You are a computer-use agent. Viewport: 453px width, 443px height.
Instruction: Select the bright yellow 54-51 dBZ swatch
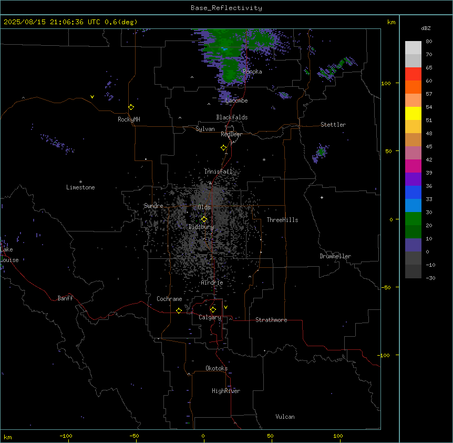click(x=413, y=113)
